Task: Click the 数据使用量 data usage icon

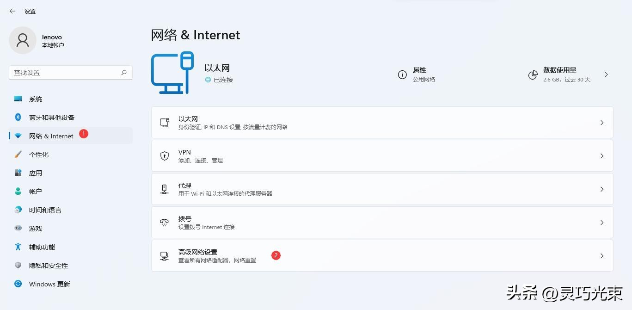Action: point(533,74)
